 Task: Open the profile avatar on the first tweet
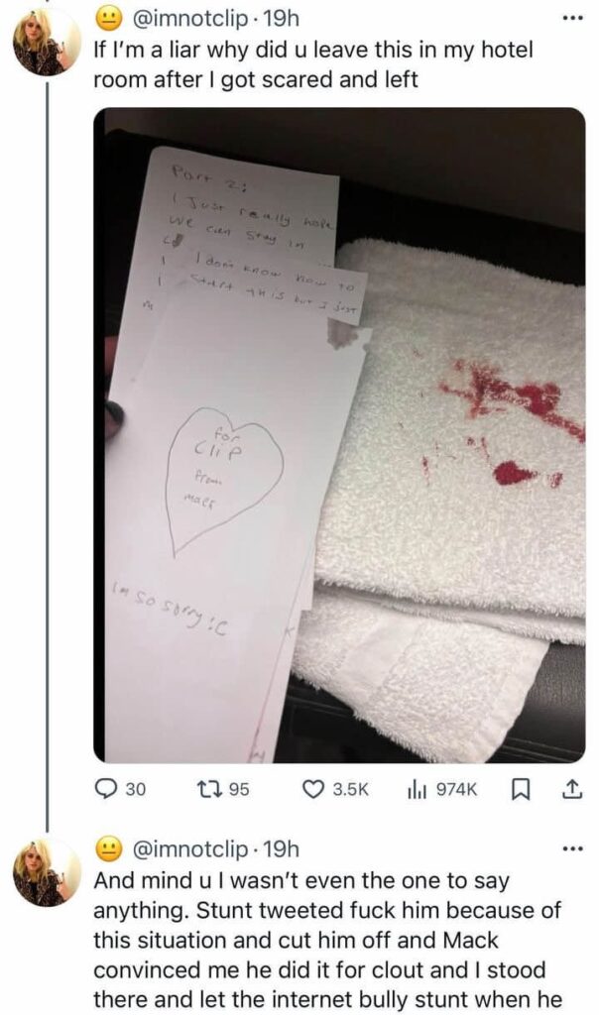46,44
